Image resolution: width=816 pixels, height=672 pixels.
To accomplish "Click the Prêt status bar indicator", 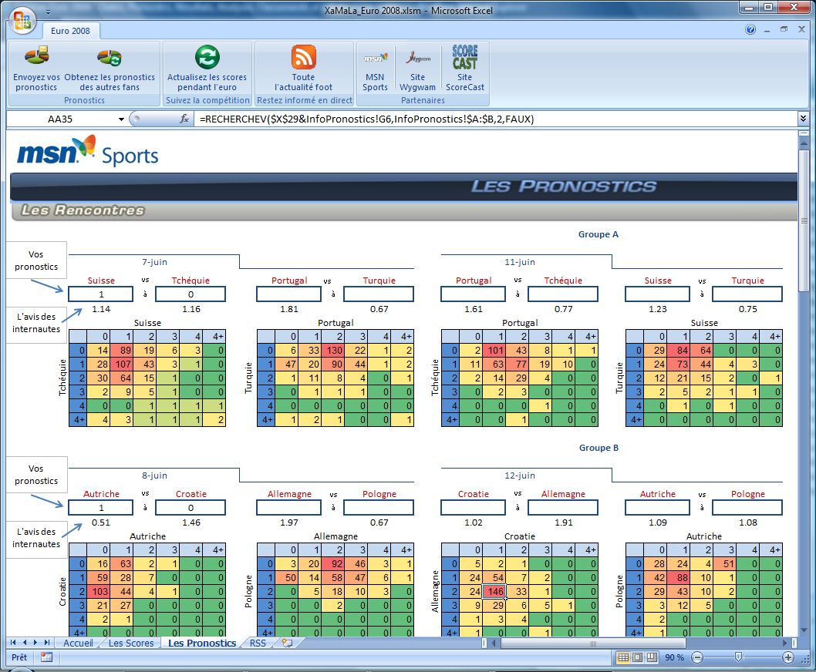I will tap(19, 657).
